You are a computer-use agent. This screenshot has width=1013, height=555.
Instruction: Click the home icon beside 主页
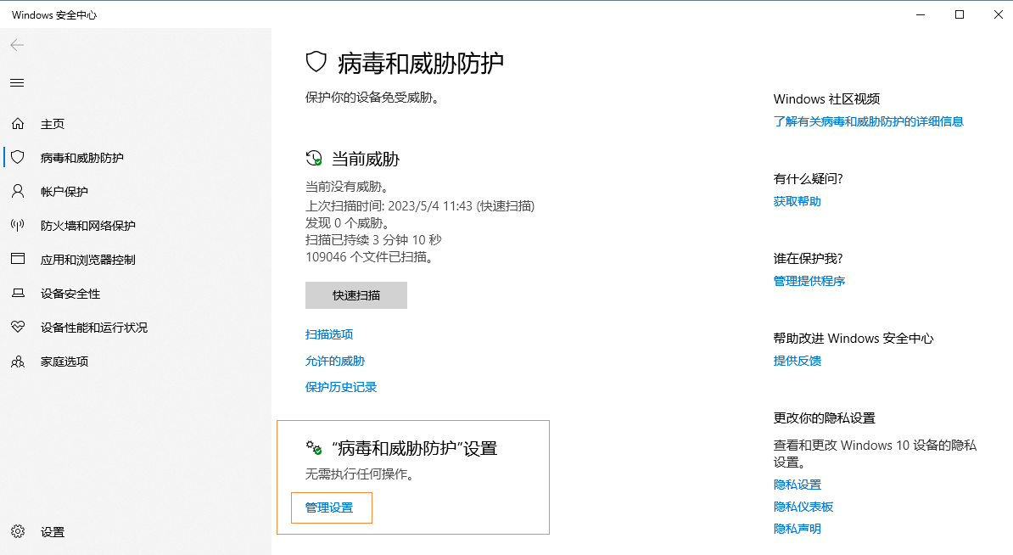pyautogui.click(x=18, y=123)
